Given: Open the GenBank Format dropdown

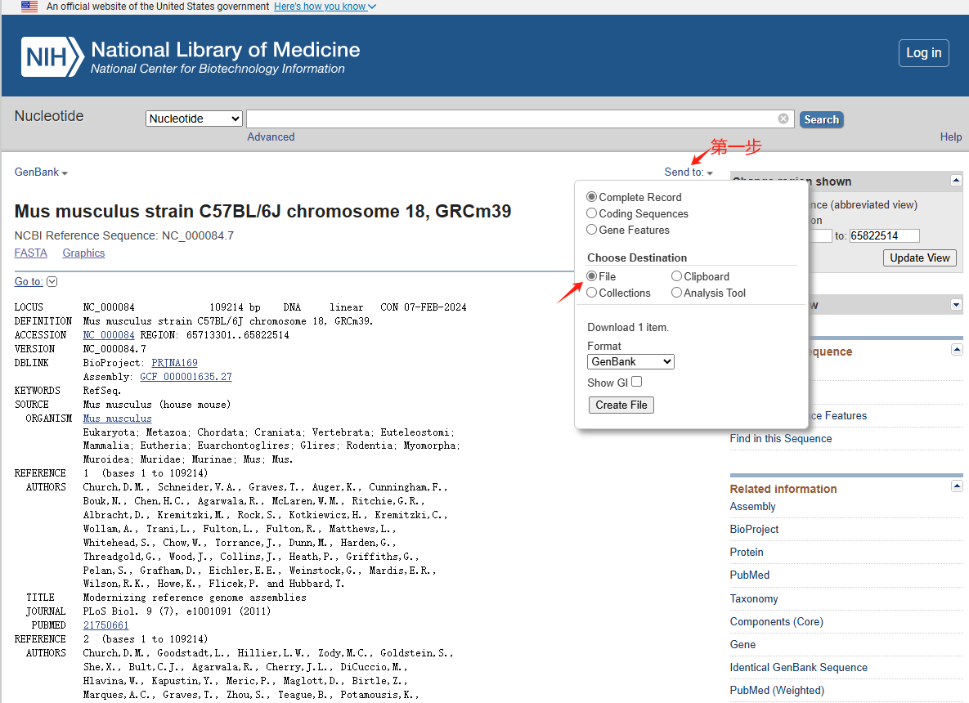Looking at the screenshot, I should coord(630,361).
